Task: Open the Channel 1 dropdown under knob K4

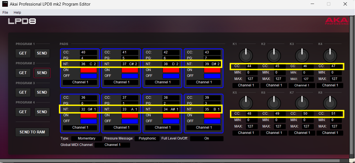Action: coord(330,85)
